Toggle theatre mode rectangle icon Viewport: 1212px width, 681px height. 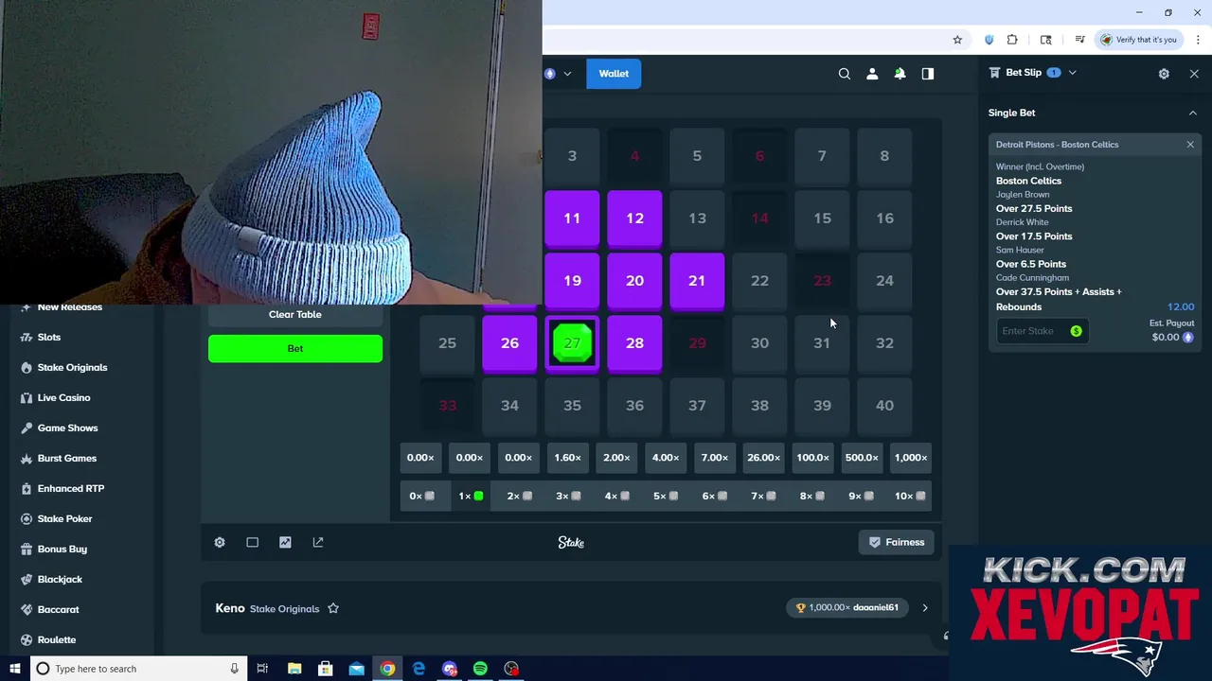[252, 542]
